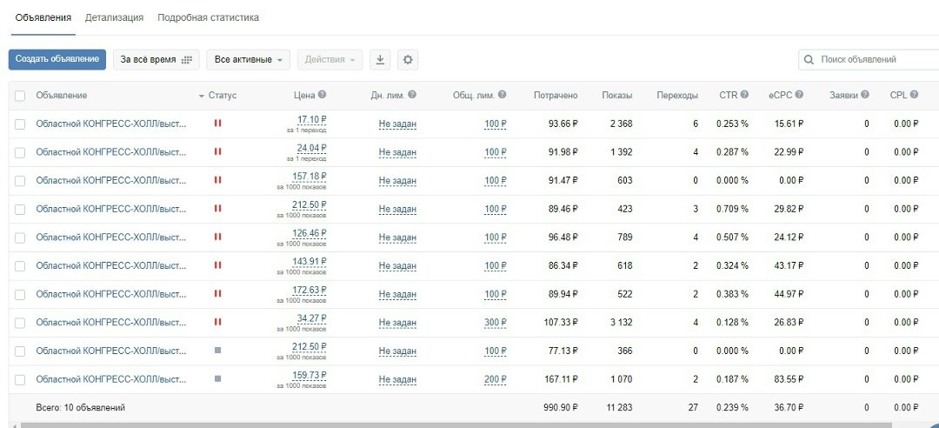Viewport: 939px width, 428px height.
Task: Edit the 17.10 ₽ price value
Action: coord(311,119)
